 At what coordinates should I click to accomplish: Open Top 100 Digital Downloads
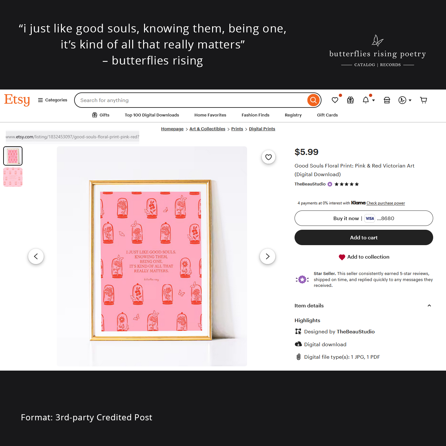(x=152, y=115)
